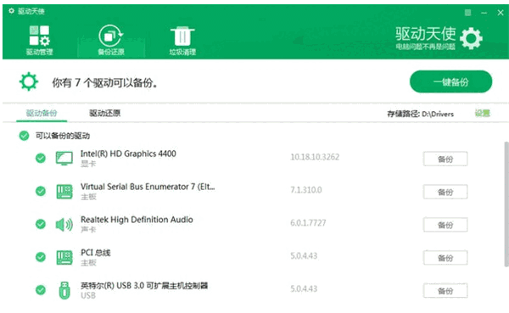Click the USB 3.0 controller version 5.0.4.43

tap(304, 288)
